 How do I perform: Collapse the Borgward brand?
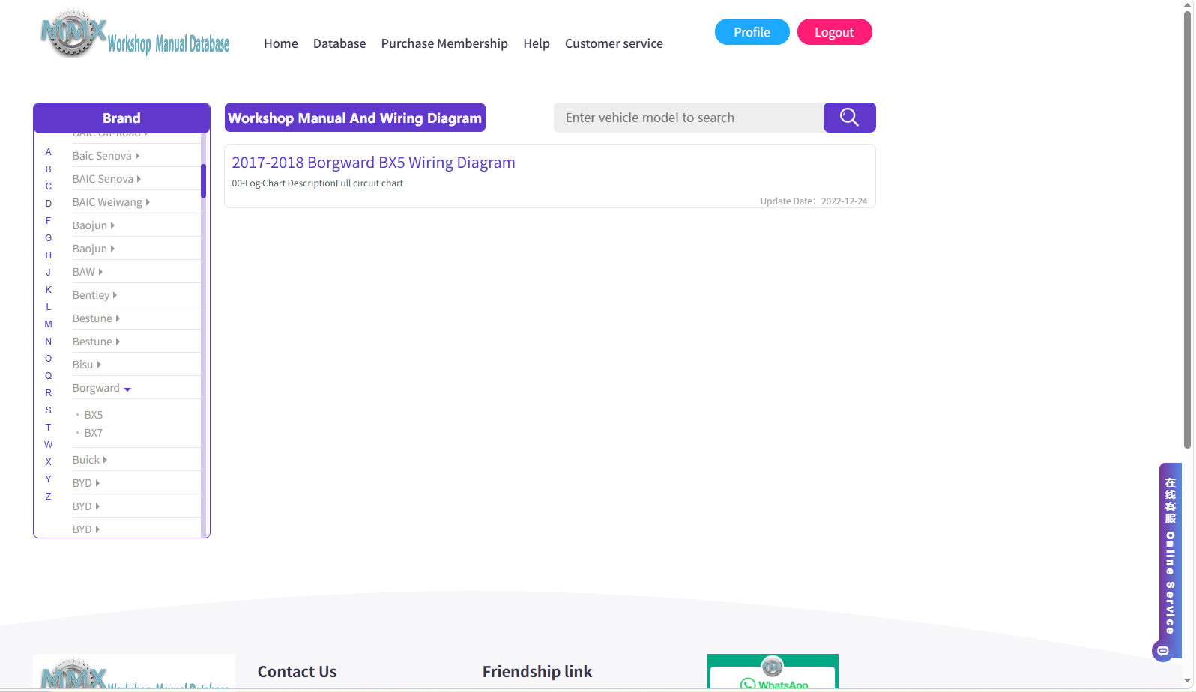click(x=102, y=388)
